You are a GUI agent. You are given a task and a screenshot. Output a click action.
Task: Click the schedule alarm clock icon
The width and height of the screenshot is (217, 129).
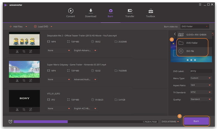point(10,122)
